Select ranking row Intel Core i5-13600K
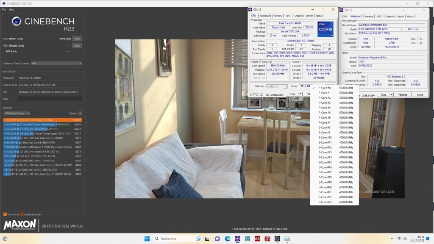 (x=43, y=138)
